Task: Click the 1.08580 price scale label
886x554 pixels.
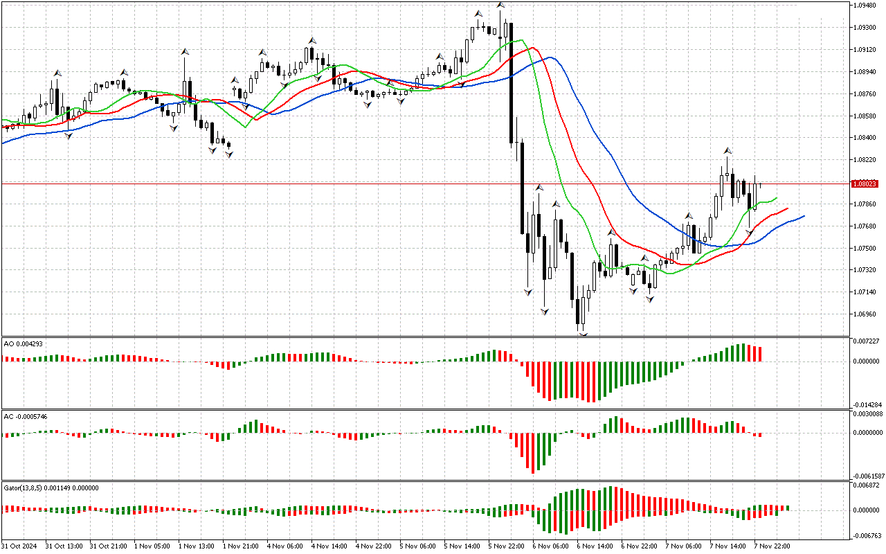Action: click(865, 116)
